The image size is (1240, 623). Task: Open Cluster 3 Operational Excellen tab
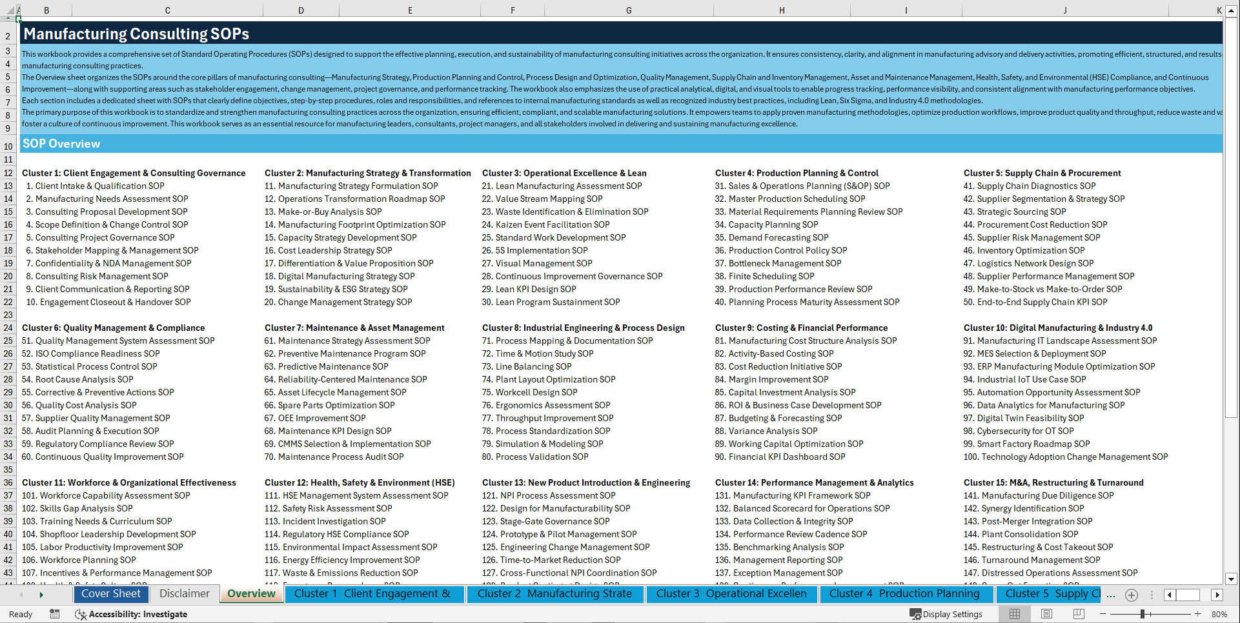tap(732, 594)
